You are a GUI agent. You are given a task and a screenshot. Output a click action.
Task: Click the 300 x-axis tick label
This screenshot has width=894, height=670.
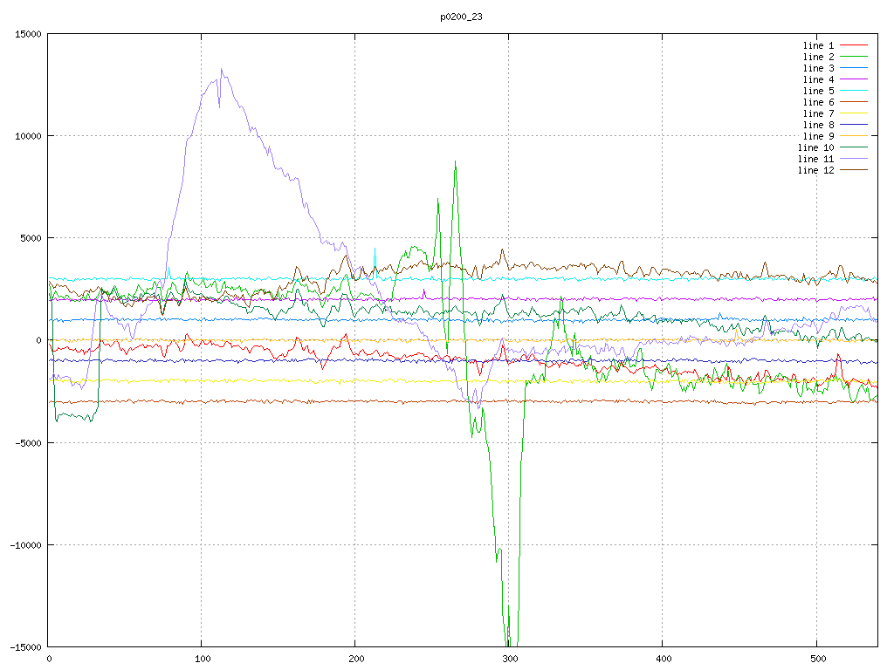click(509, 660)
